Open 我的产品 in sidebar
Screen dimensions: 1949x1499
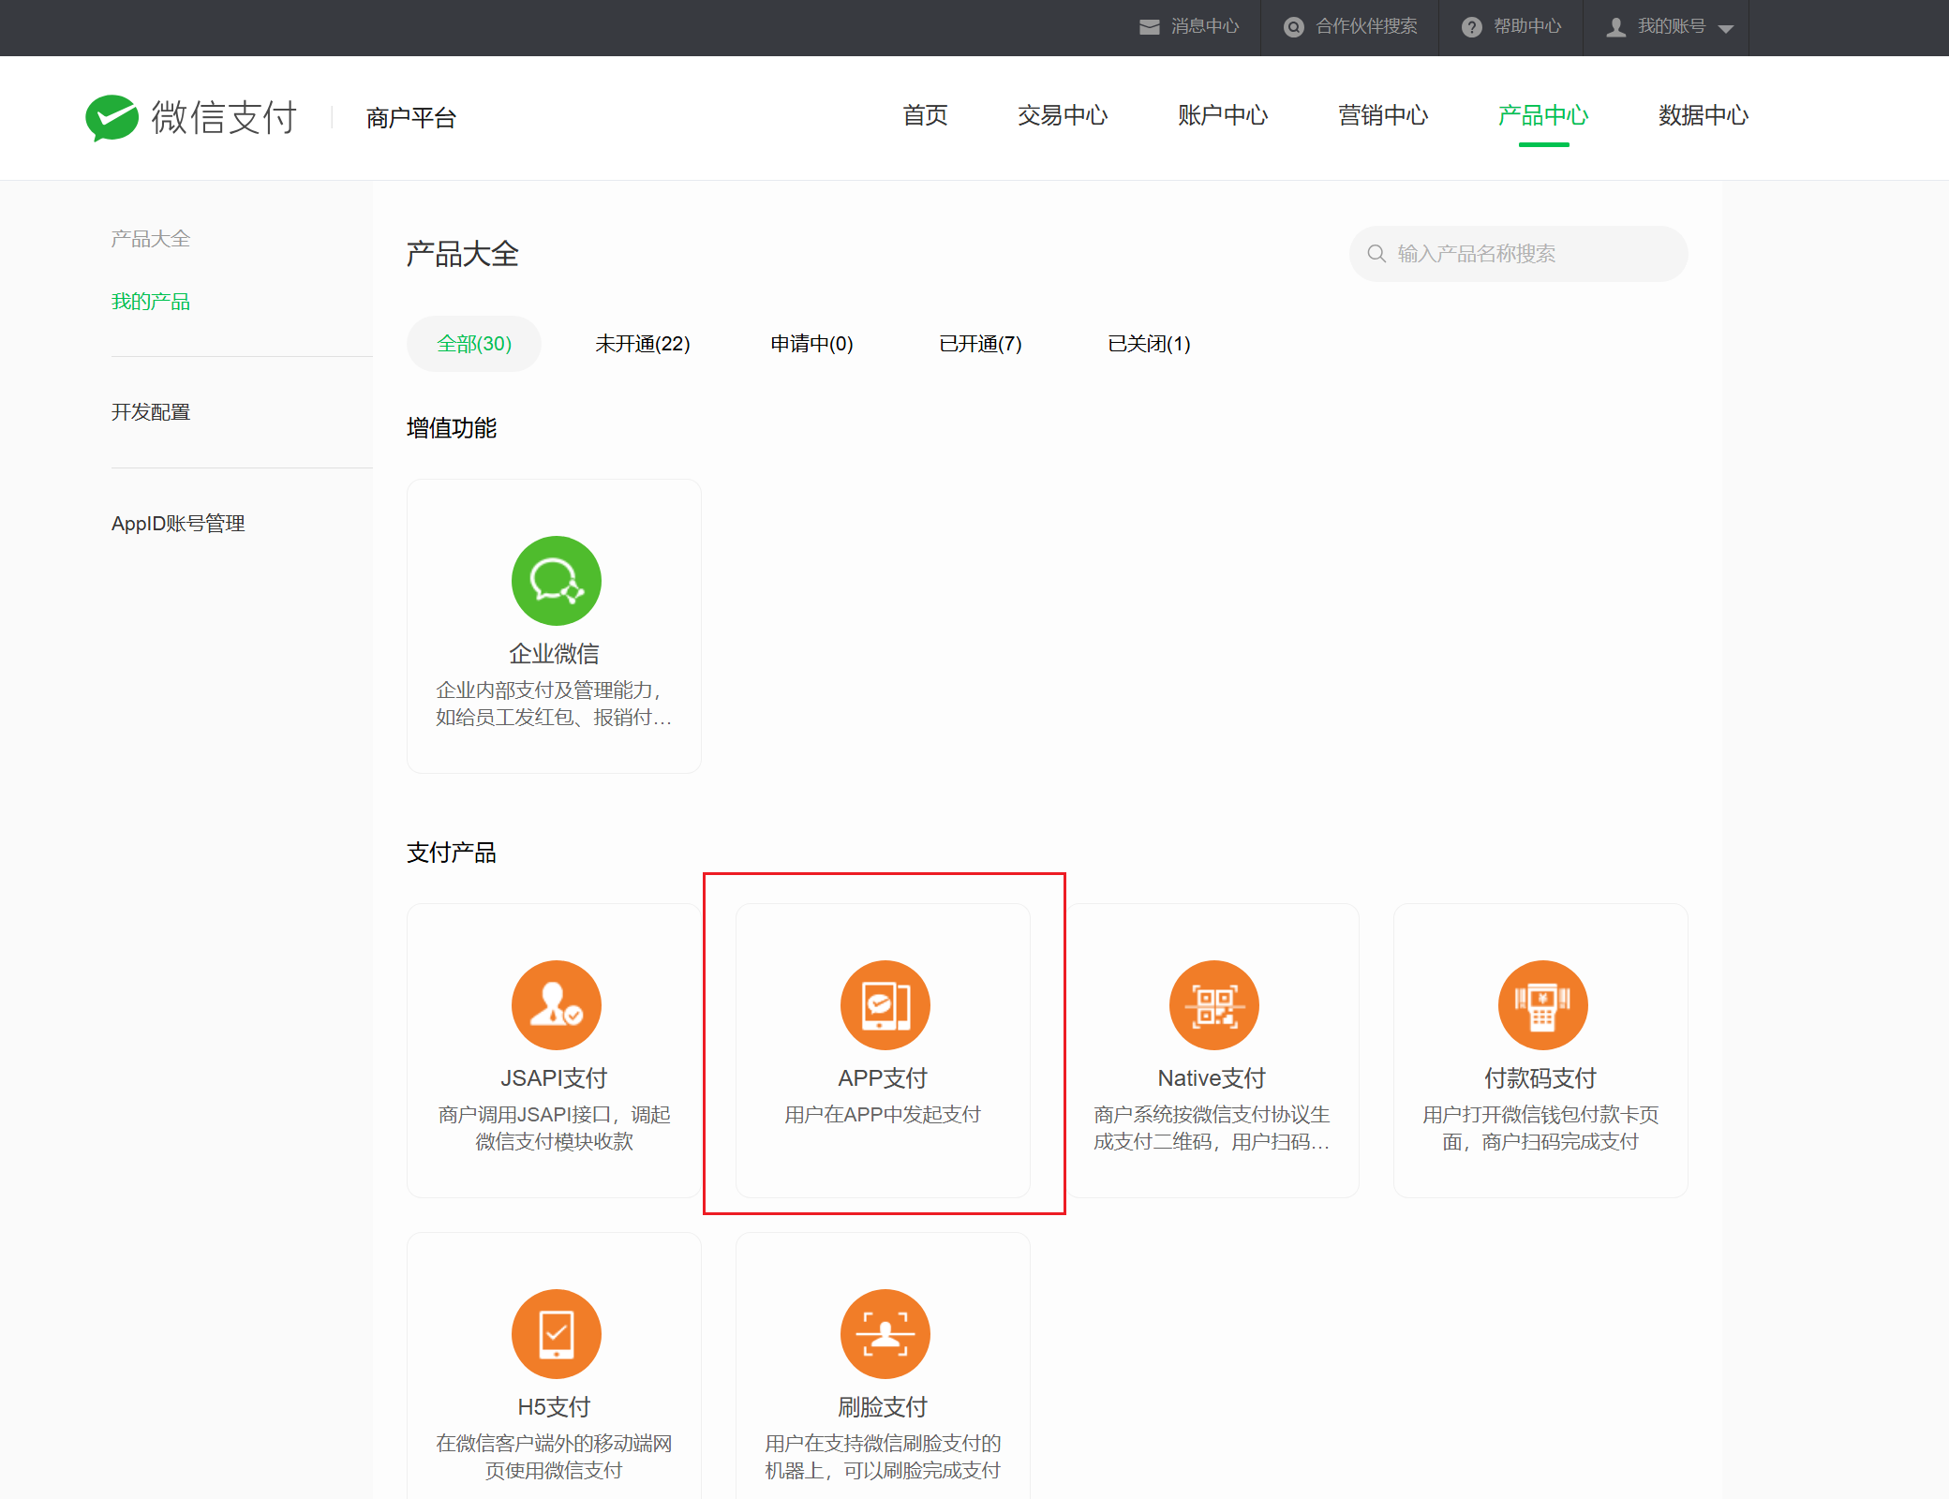[151, 302]
